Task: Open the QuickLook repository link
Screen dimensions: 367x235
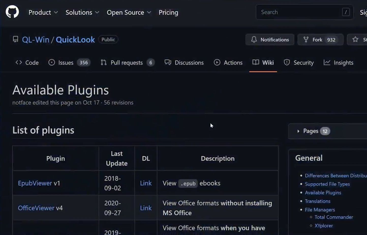Action: (75, 40)
